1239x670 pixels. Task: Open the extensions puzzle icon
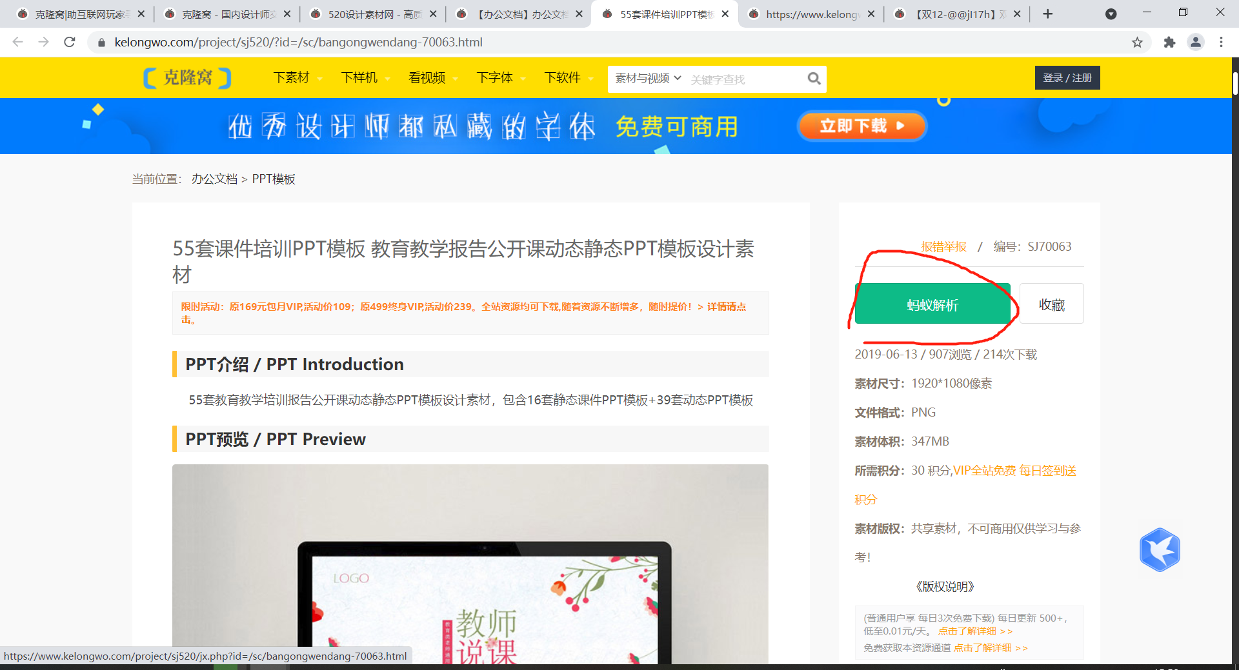pyautogui.click(x=1169, y=42)
